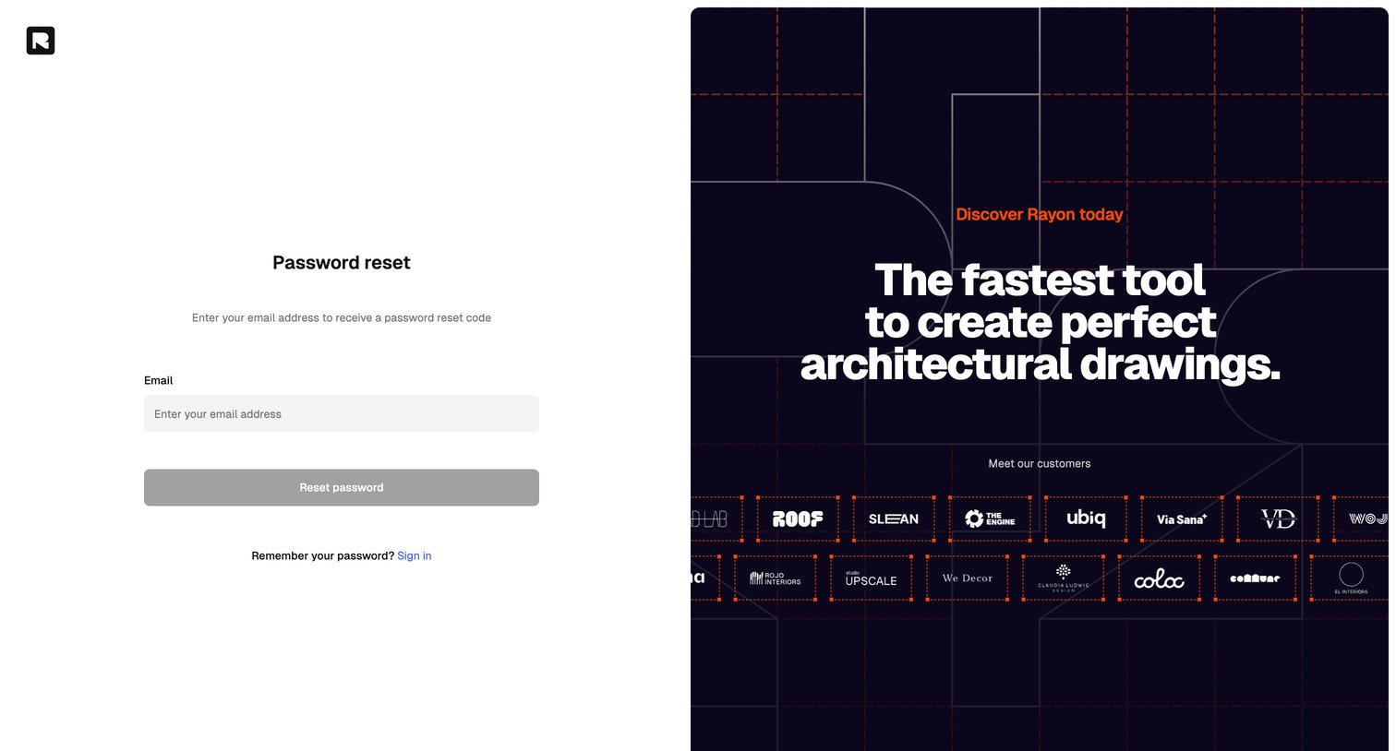
Task: Click the "Email" field label
Action: click(x=159, y=380)
